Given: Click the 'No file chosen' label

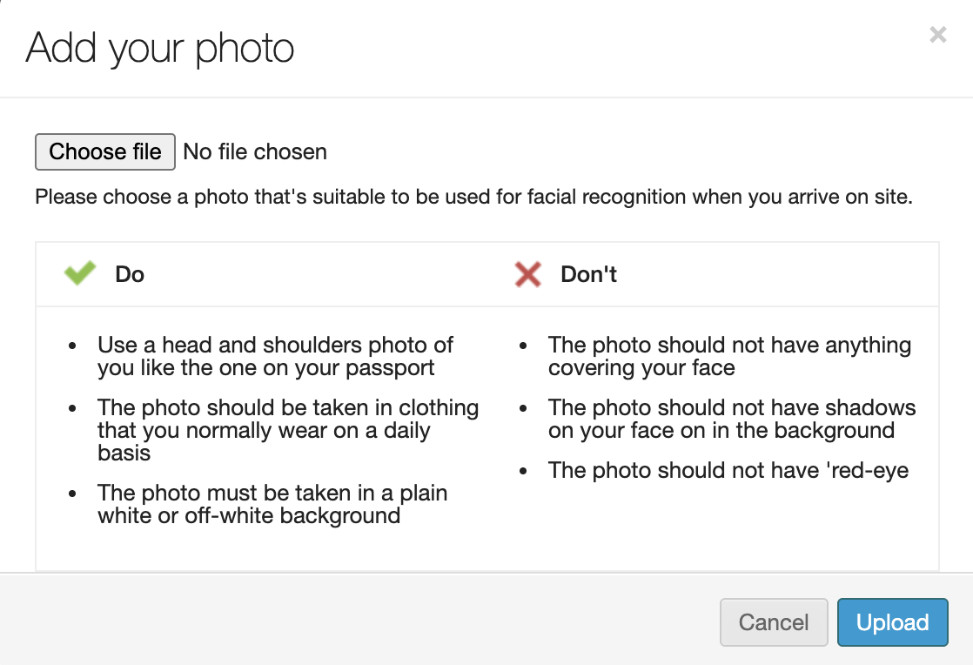Looking at the screenshot, I should pyautogui.click(x=255, y=152).
